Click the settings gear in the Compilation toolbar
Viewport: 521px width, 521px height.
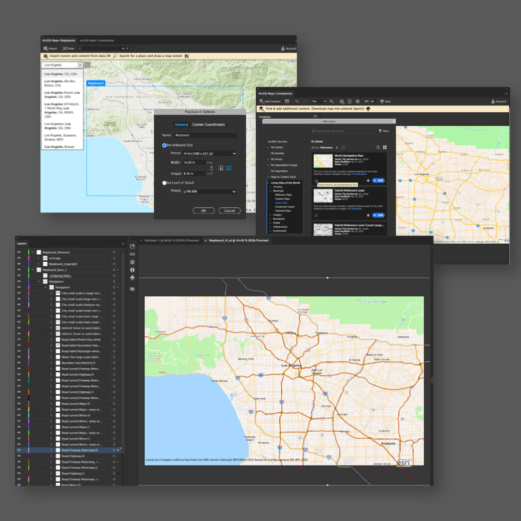(357, 101)
